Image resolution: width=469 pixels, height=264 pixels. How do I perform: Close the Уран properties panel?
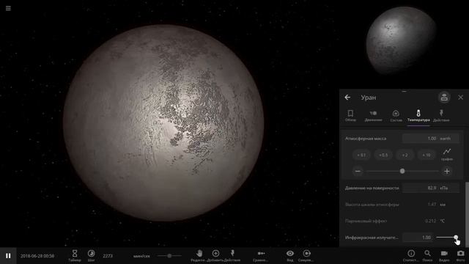[461, 98]
